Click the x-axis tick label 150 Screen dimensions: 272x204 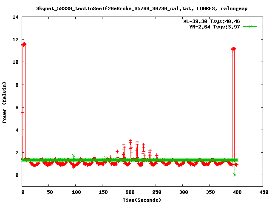tap(103, 192)
